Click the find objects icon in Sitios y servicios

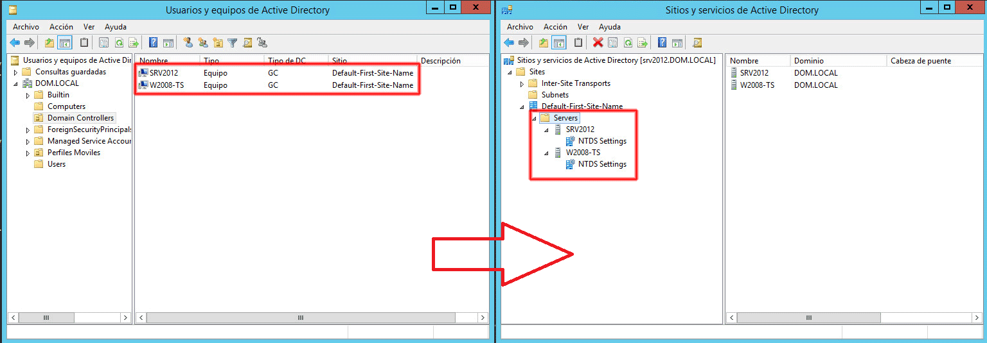click(x=697, y=43)
